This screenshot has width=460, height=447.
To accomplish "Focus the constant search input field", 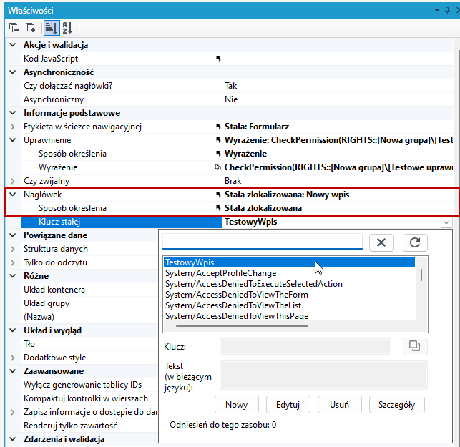I will (263, 242).
